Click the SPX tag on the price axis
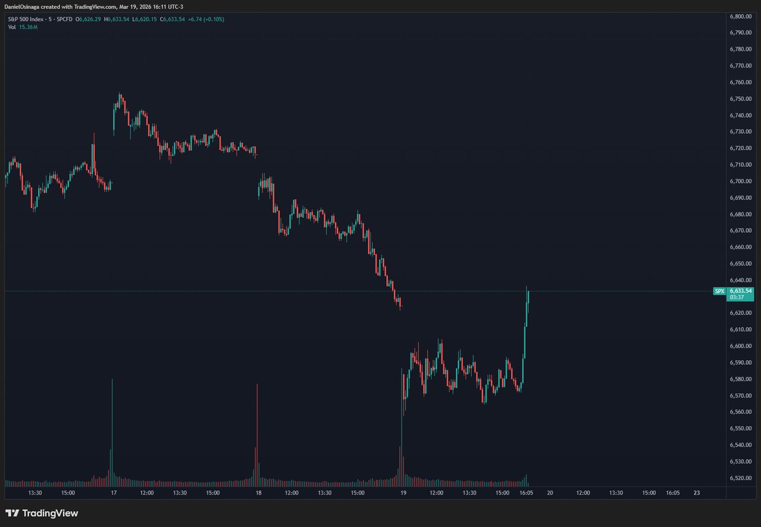 719,291
